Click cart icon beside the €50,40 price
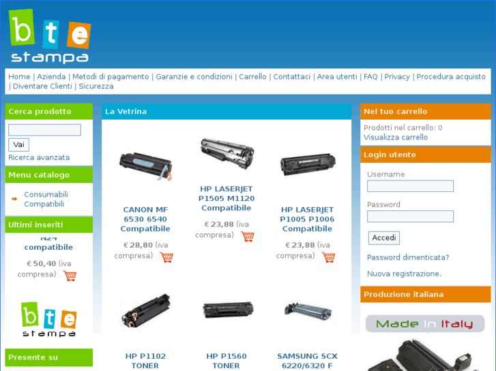 (70, 276)
